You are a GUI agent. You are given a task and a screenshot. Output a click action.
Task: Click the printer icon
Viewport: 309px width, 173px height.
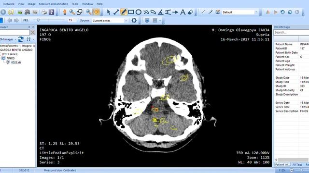coord(44,12)
